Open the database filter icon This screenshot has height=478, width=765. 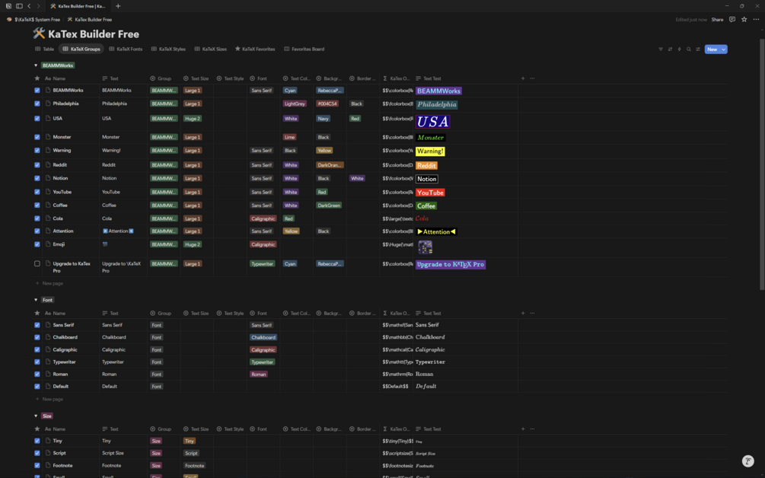pos(661,49)
